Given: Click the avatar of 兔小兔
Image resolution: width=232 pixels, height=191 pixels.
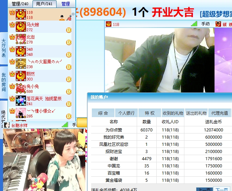Looking at the screenshot, I should click(x=21, y=89).
